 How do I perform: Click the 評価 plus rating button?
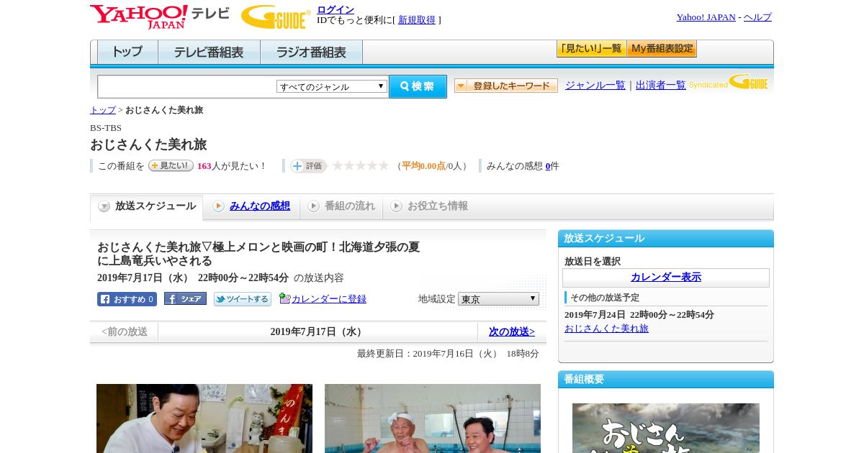[308, 166]
